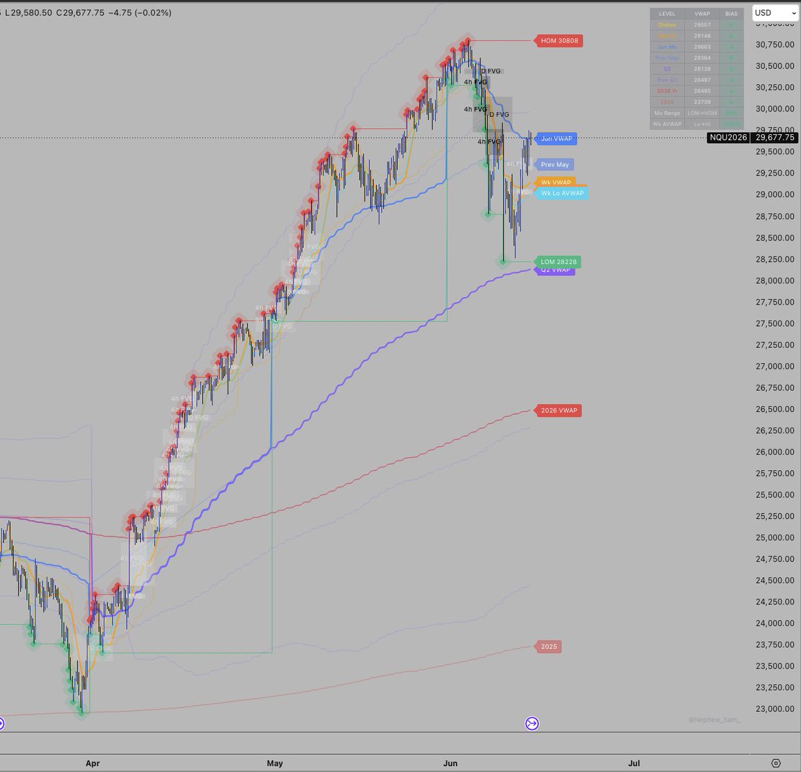Click current price 29,677.75 on axis
The height and width of the screenshot is (772, 801).
pyautogui.click(x=775, y=138)
